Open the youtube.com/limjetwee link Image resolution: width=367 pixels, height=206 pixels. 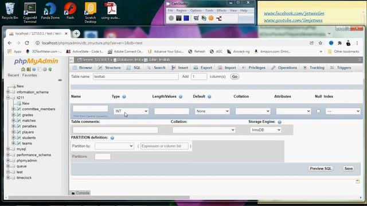tap(293, 21)
